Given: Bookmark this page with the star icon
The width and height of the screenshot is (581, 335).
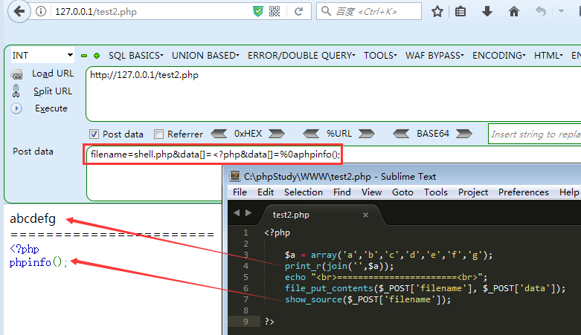Looking at the screenshot, I should click(437, 11).
